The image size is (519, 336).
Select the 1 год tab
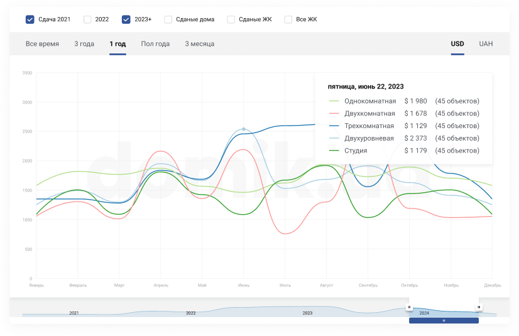coord(117,44)
